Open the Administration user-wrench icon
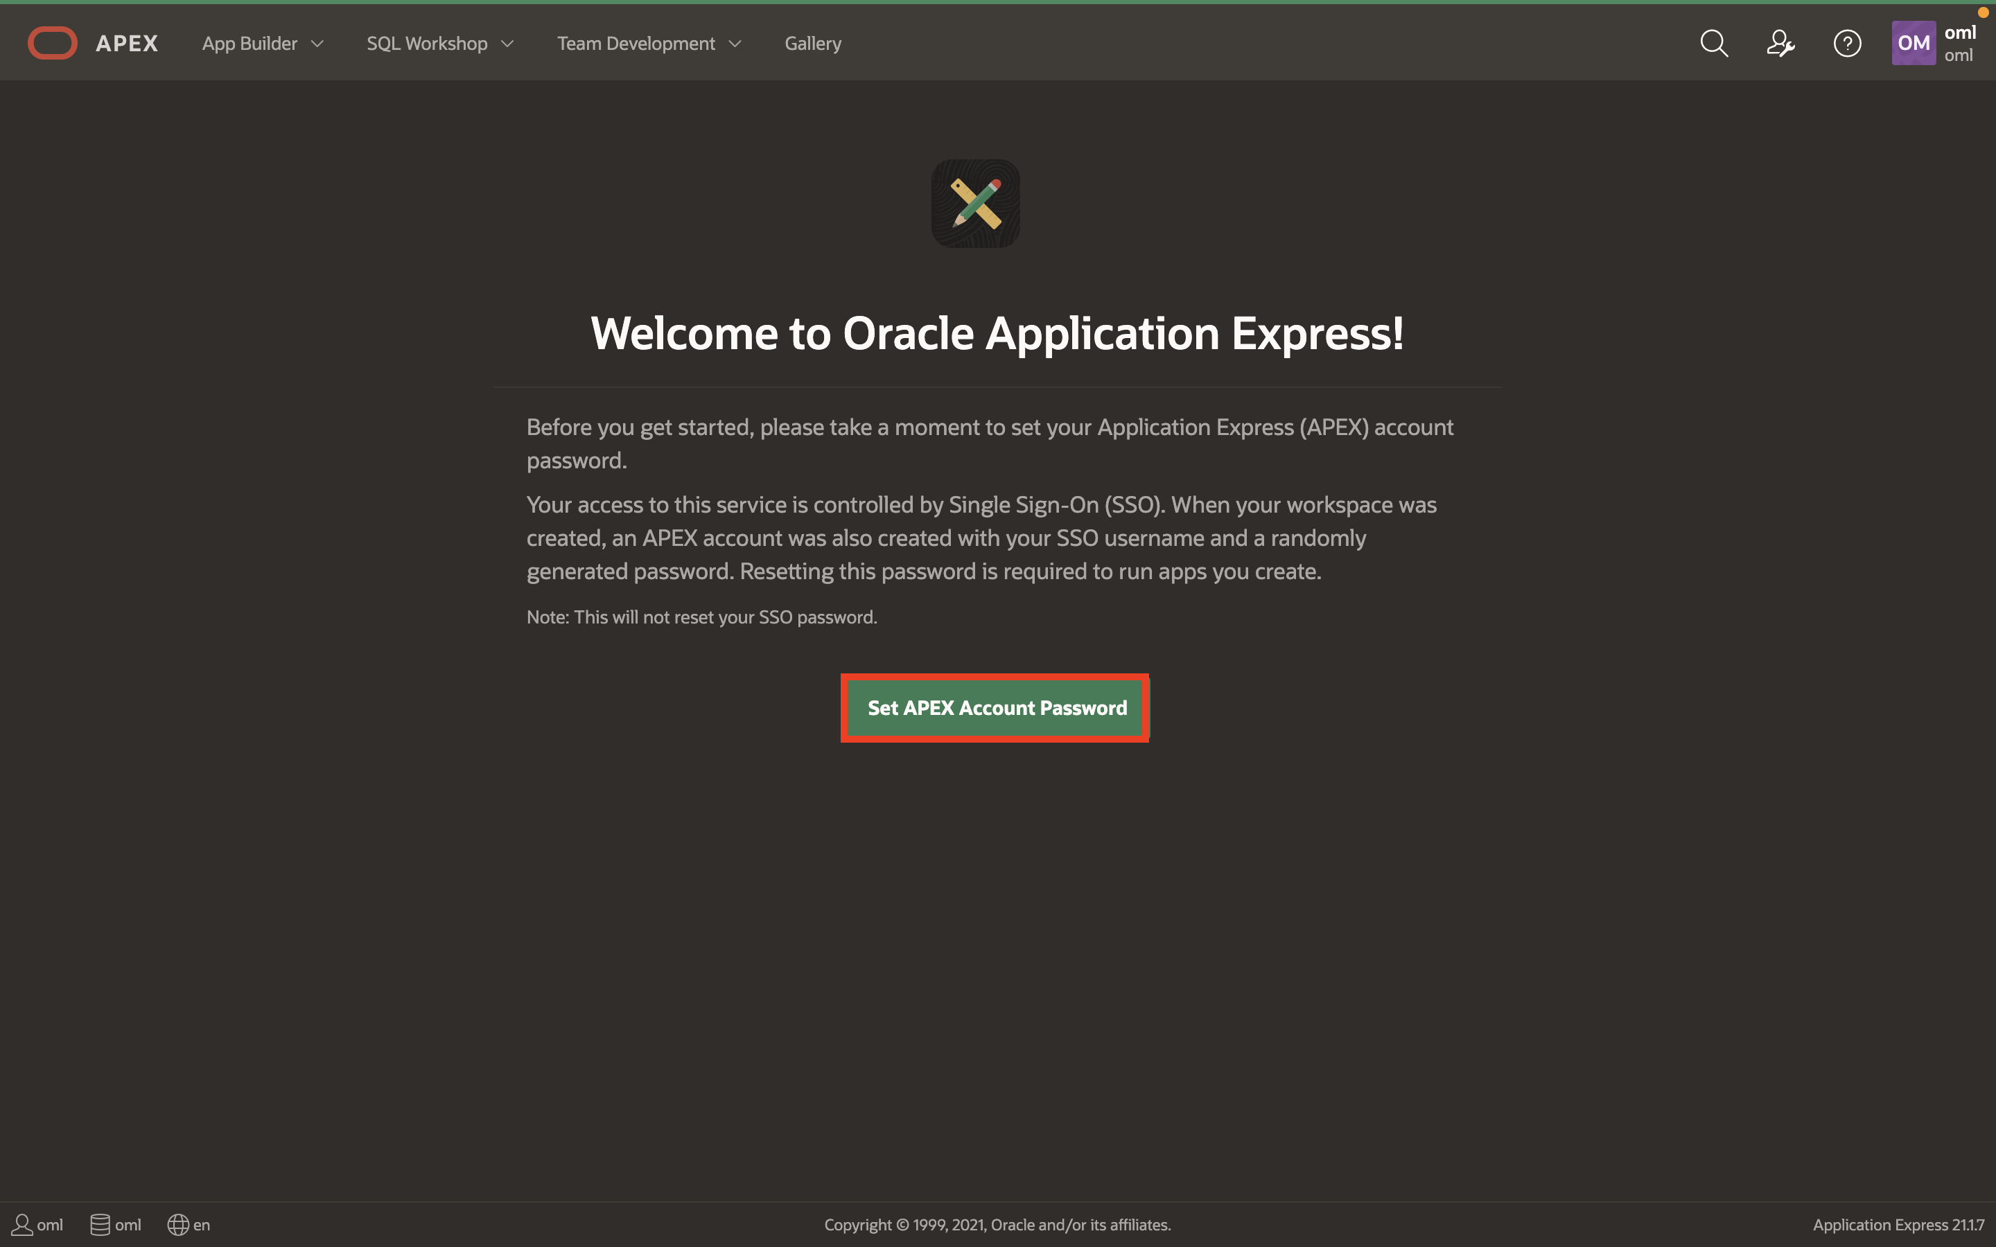 [x=1780, y=43]
